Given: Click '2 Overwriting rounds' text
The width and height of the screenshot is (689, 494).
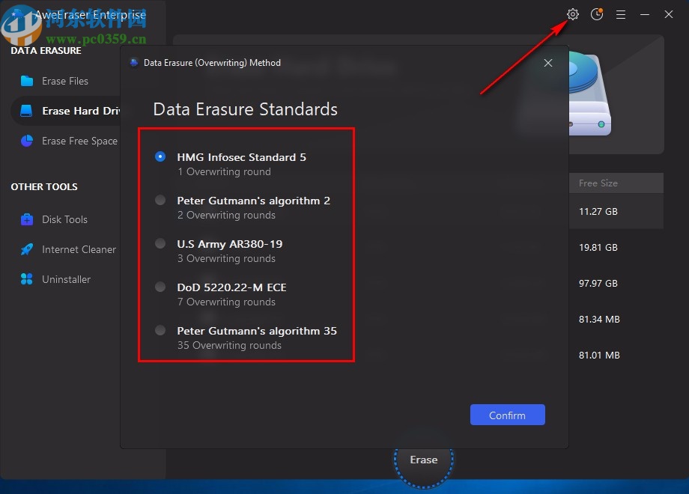Looking at the screenshot, I should click(226, 215).
